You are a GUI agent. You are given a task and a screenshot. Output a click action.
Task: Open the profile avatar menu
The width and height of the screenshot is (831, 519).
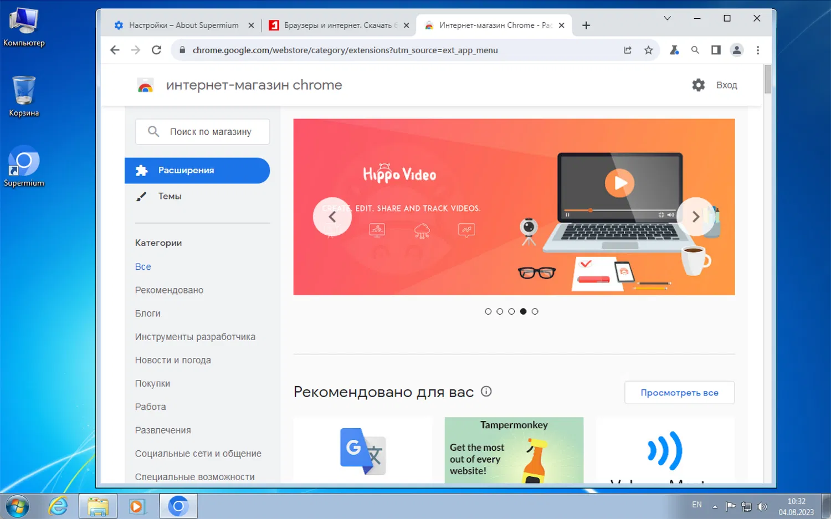[737, 50]
